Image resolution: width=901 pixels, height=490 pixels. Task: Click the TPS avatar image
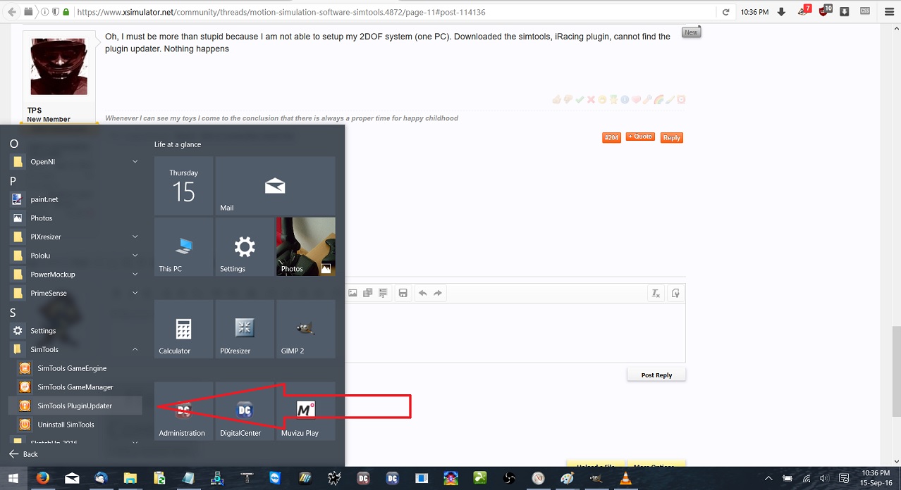59,66
